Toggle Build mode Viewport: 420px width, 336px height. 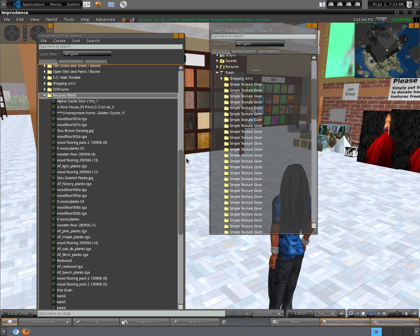244,322
